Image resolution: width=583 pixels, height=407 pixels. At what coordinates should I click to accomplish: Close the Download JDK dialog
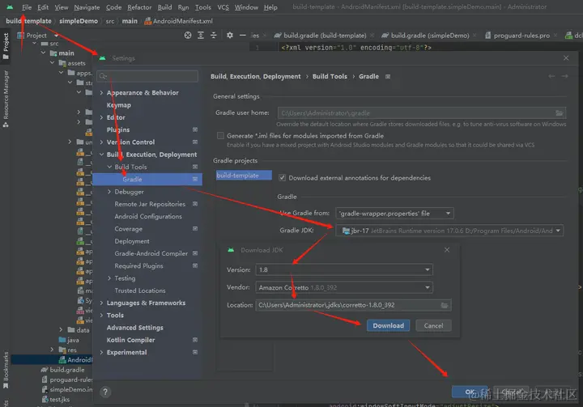pyautogui.click(x=447, y=250)
